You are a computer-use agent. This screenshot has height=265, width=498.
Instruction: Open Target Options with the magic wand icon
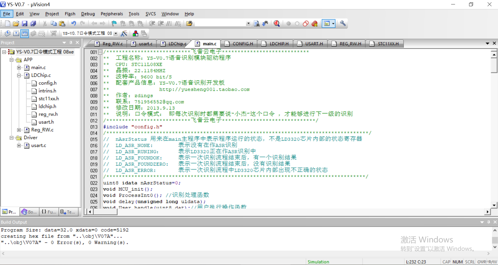(x=124, y=33)
